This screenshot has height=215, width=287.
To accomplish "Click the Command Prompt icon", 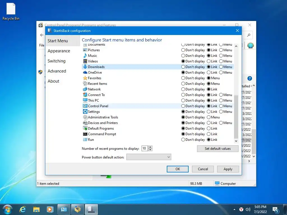I will pyautogui.click(x=85, y=134).
